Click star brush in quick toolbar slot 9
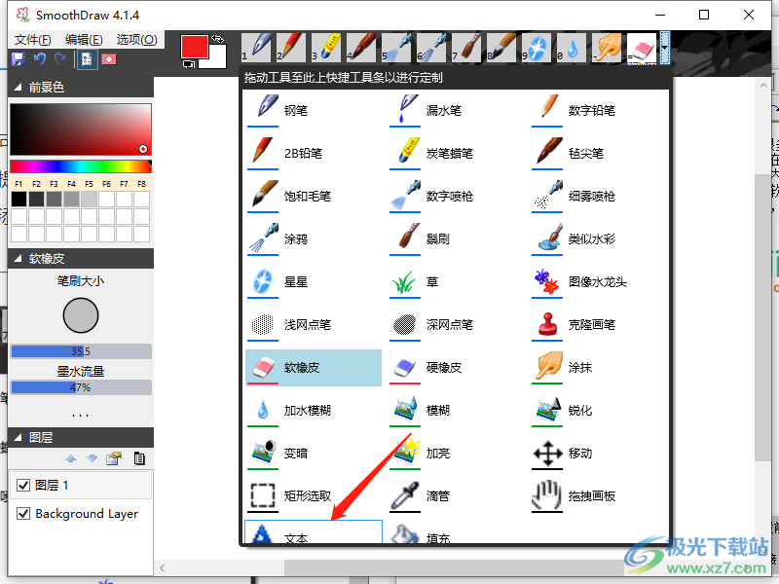The width and height of the screenshot is (779, 584). click(537, 48)
